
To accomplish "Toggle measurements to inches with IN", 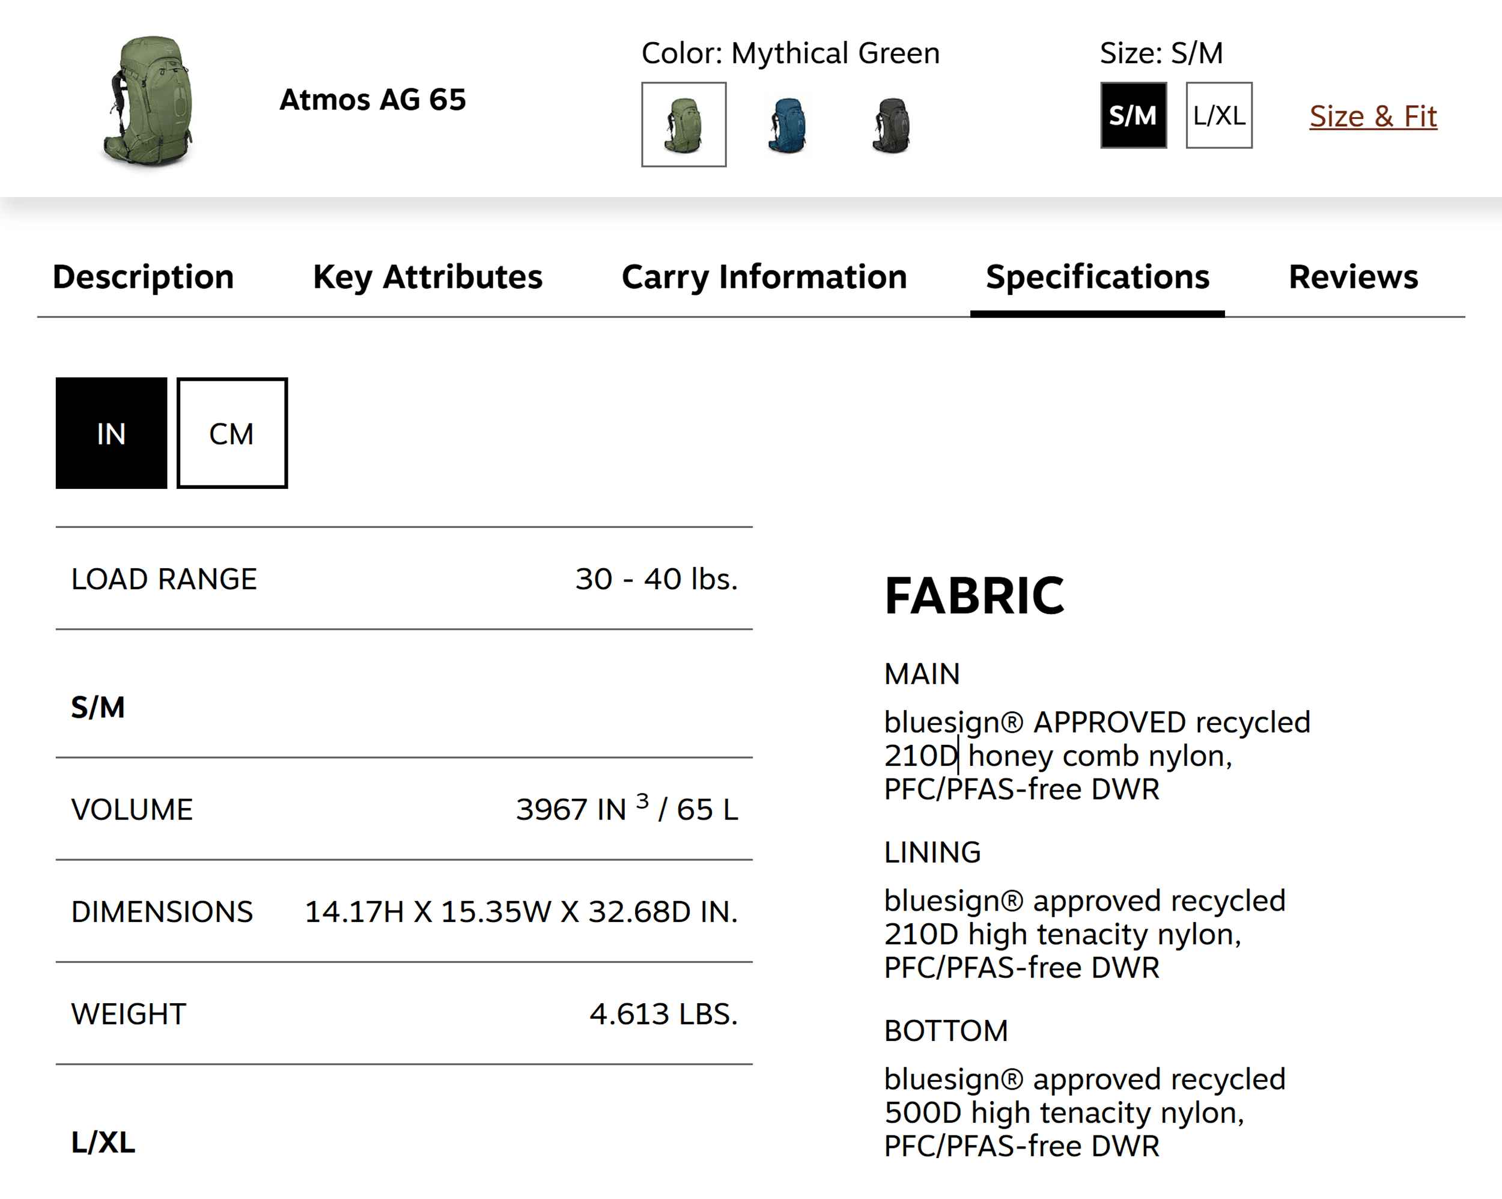I will point(112,433).
